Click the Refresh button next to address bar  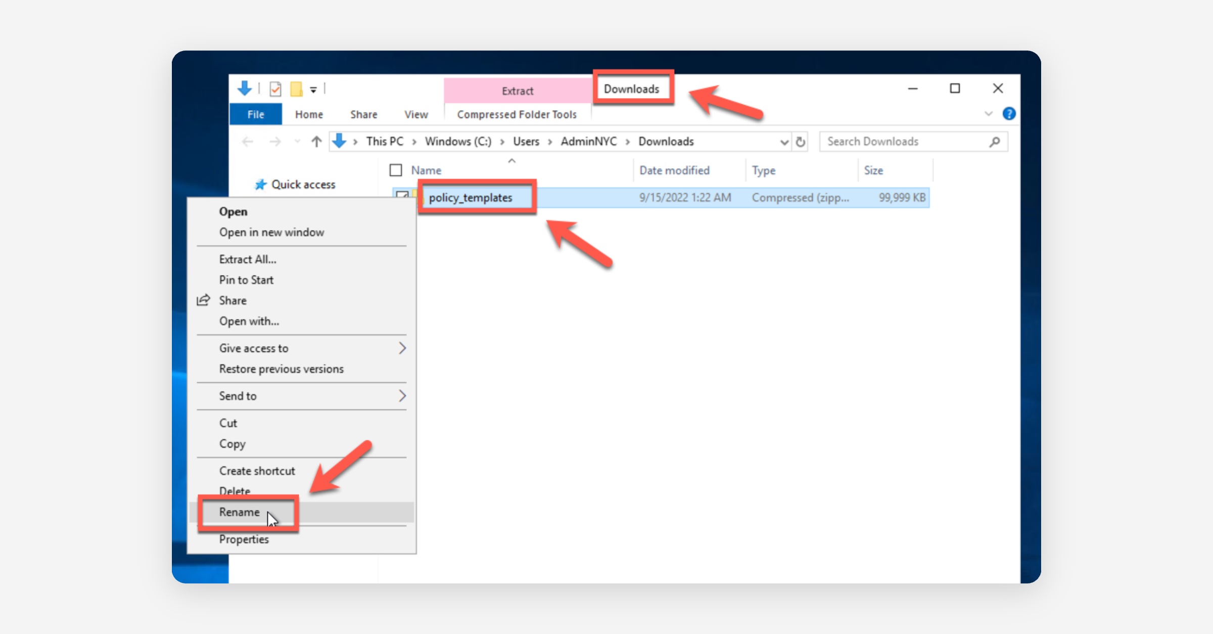pyautogui.click(x=801, y=142)
